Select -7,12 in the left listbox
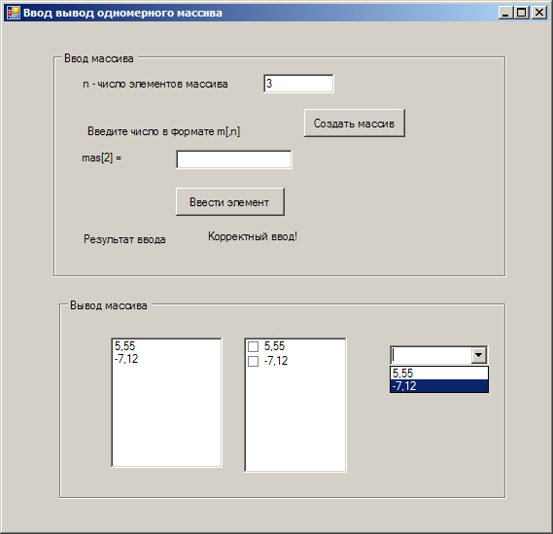 166,359
